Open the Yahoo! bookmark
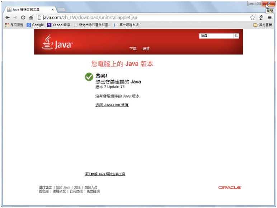This screenshot has height=208, width=277. [x=58, y=25]
